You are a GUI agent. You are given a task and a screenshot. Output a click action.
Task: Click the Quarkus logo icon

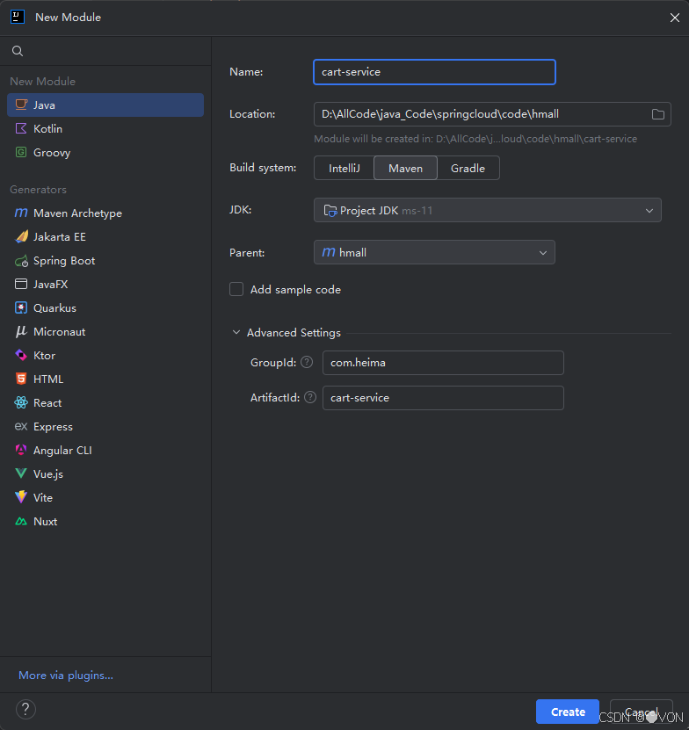pos(21,307)
